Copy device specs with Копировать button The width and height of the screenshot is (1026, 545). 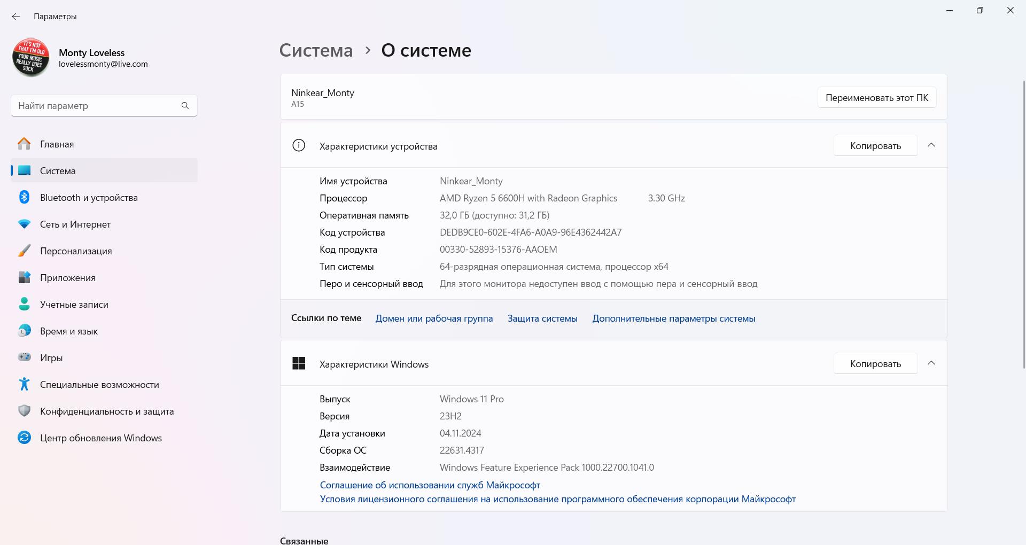[875, 146]
